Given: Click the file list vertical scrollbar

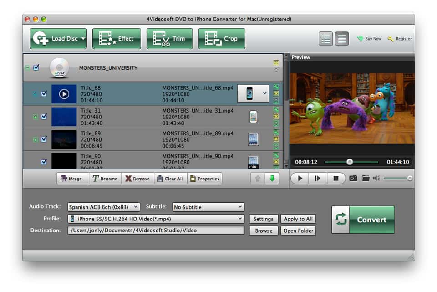Looking at the screenshot, I should (286, 111).
